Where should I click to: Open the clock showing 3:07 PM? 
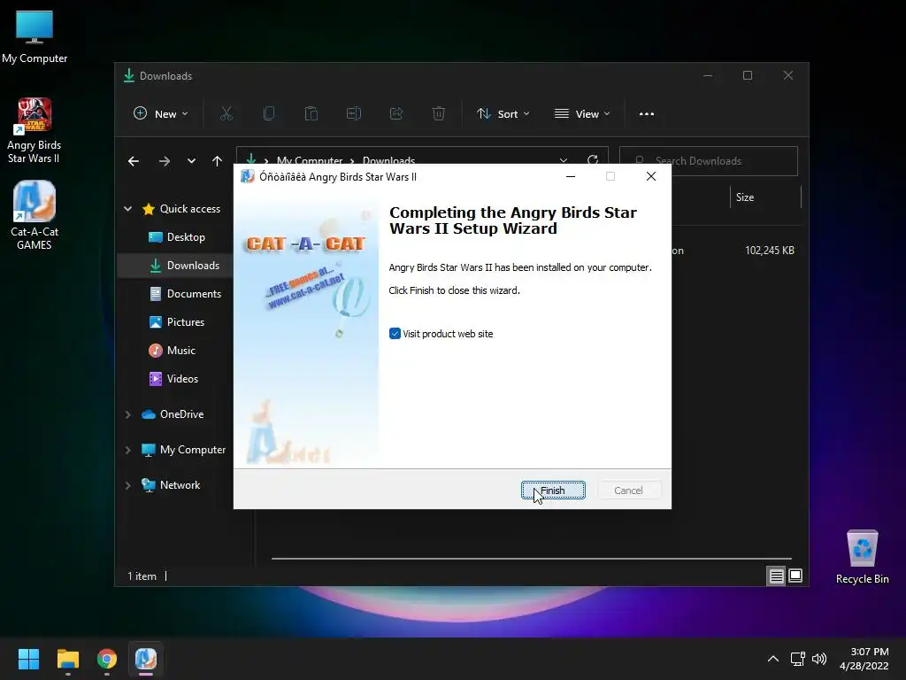pos(864,659)
